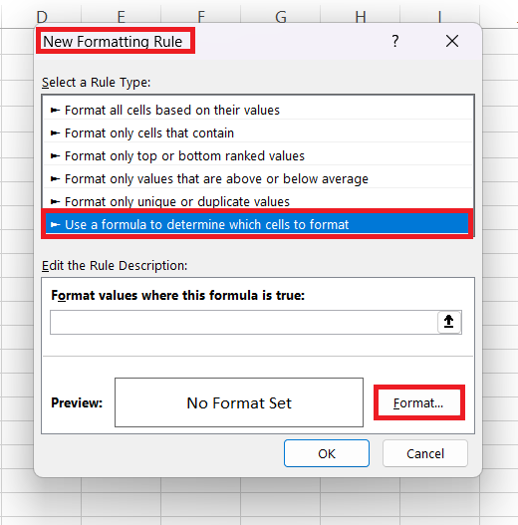Click 'Format values where this formula is true' label

177,295
